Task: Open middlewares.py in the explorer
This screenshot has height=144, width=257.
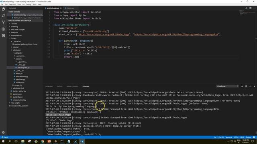Action: point(22,76)
